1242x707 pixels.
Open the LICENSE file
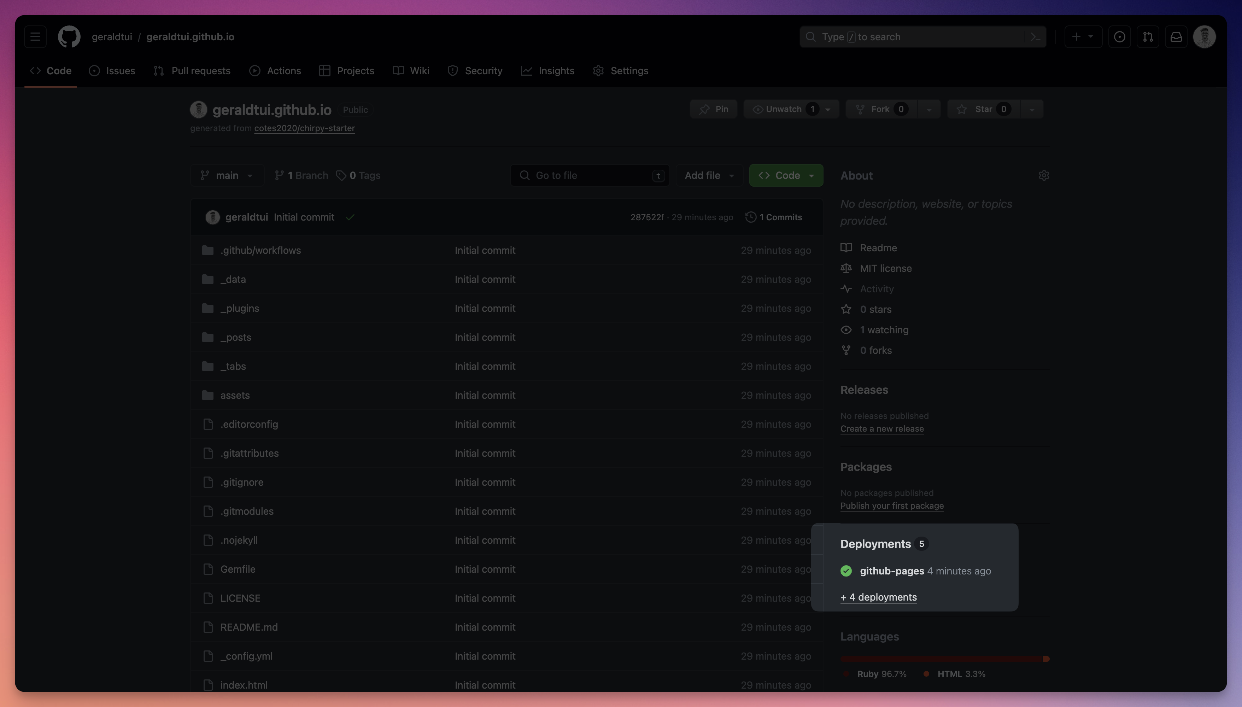tap(240, 598)
